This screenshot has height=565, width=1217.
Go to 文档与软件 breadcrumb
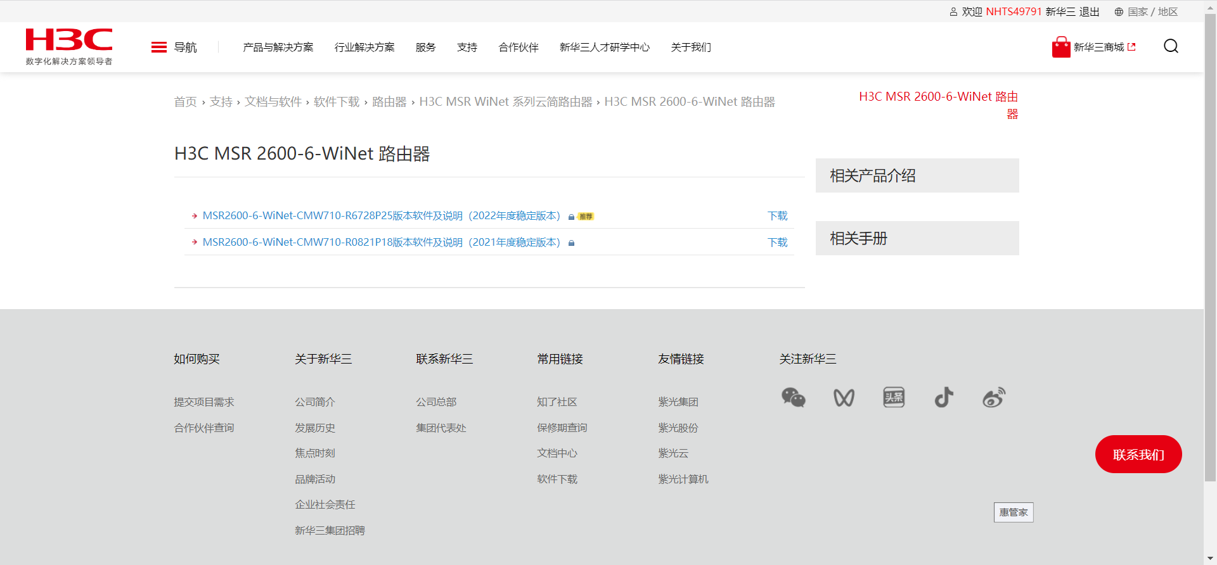[x=273, y=102]
